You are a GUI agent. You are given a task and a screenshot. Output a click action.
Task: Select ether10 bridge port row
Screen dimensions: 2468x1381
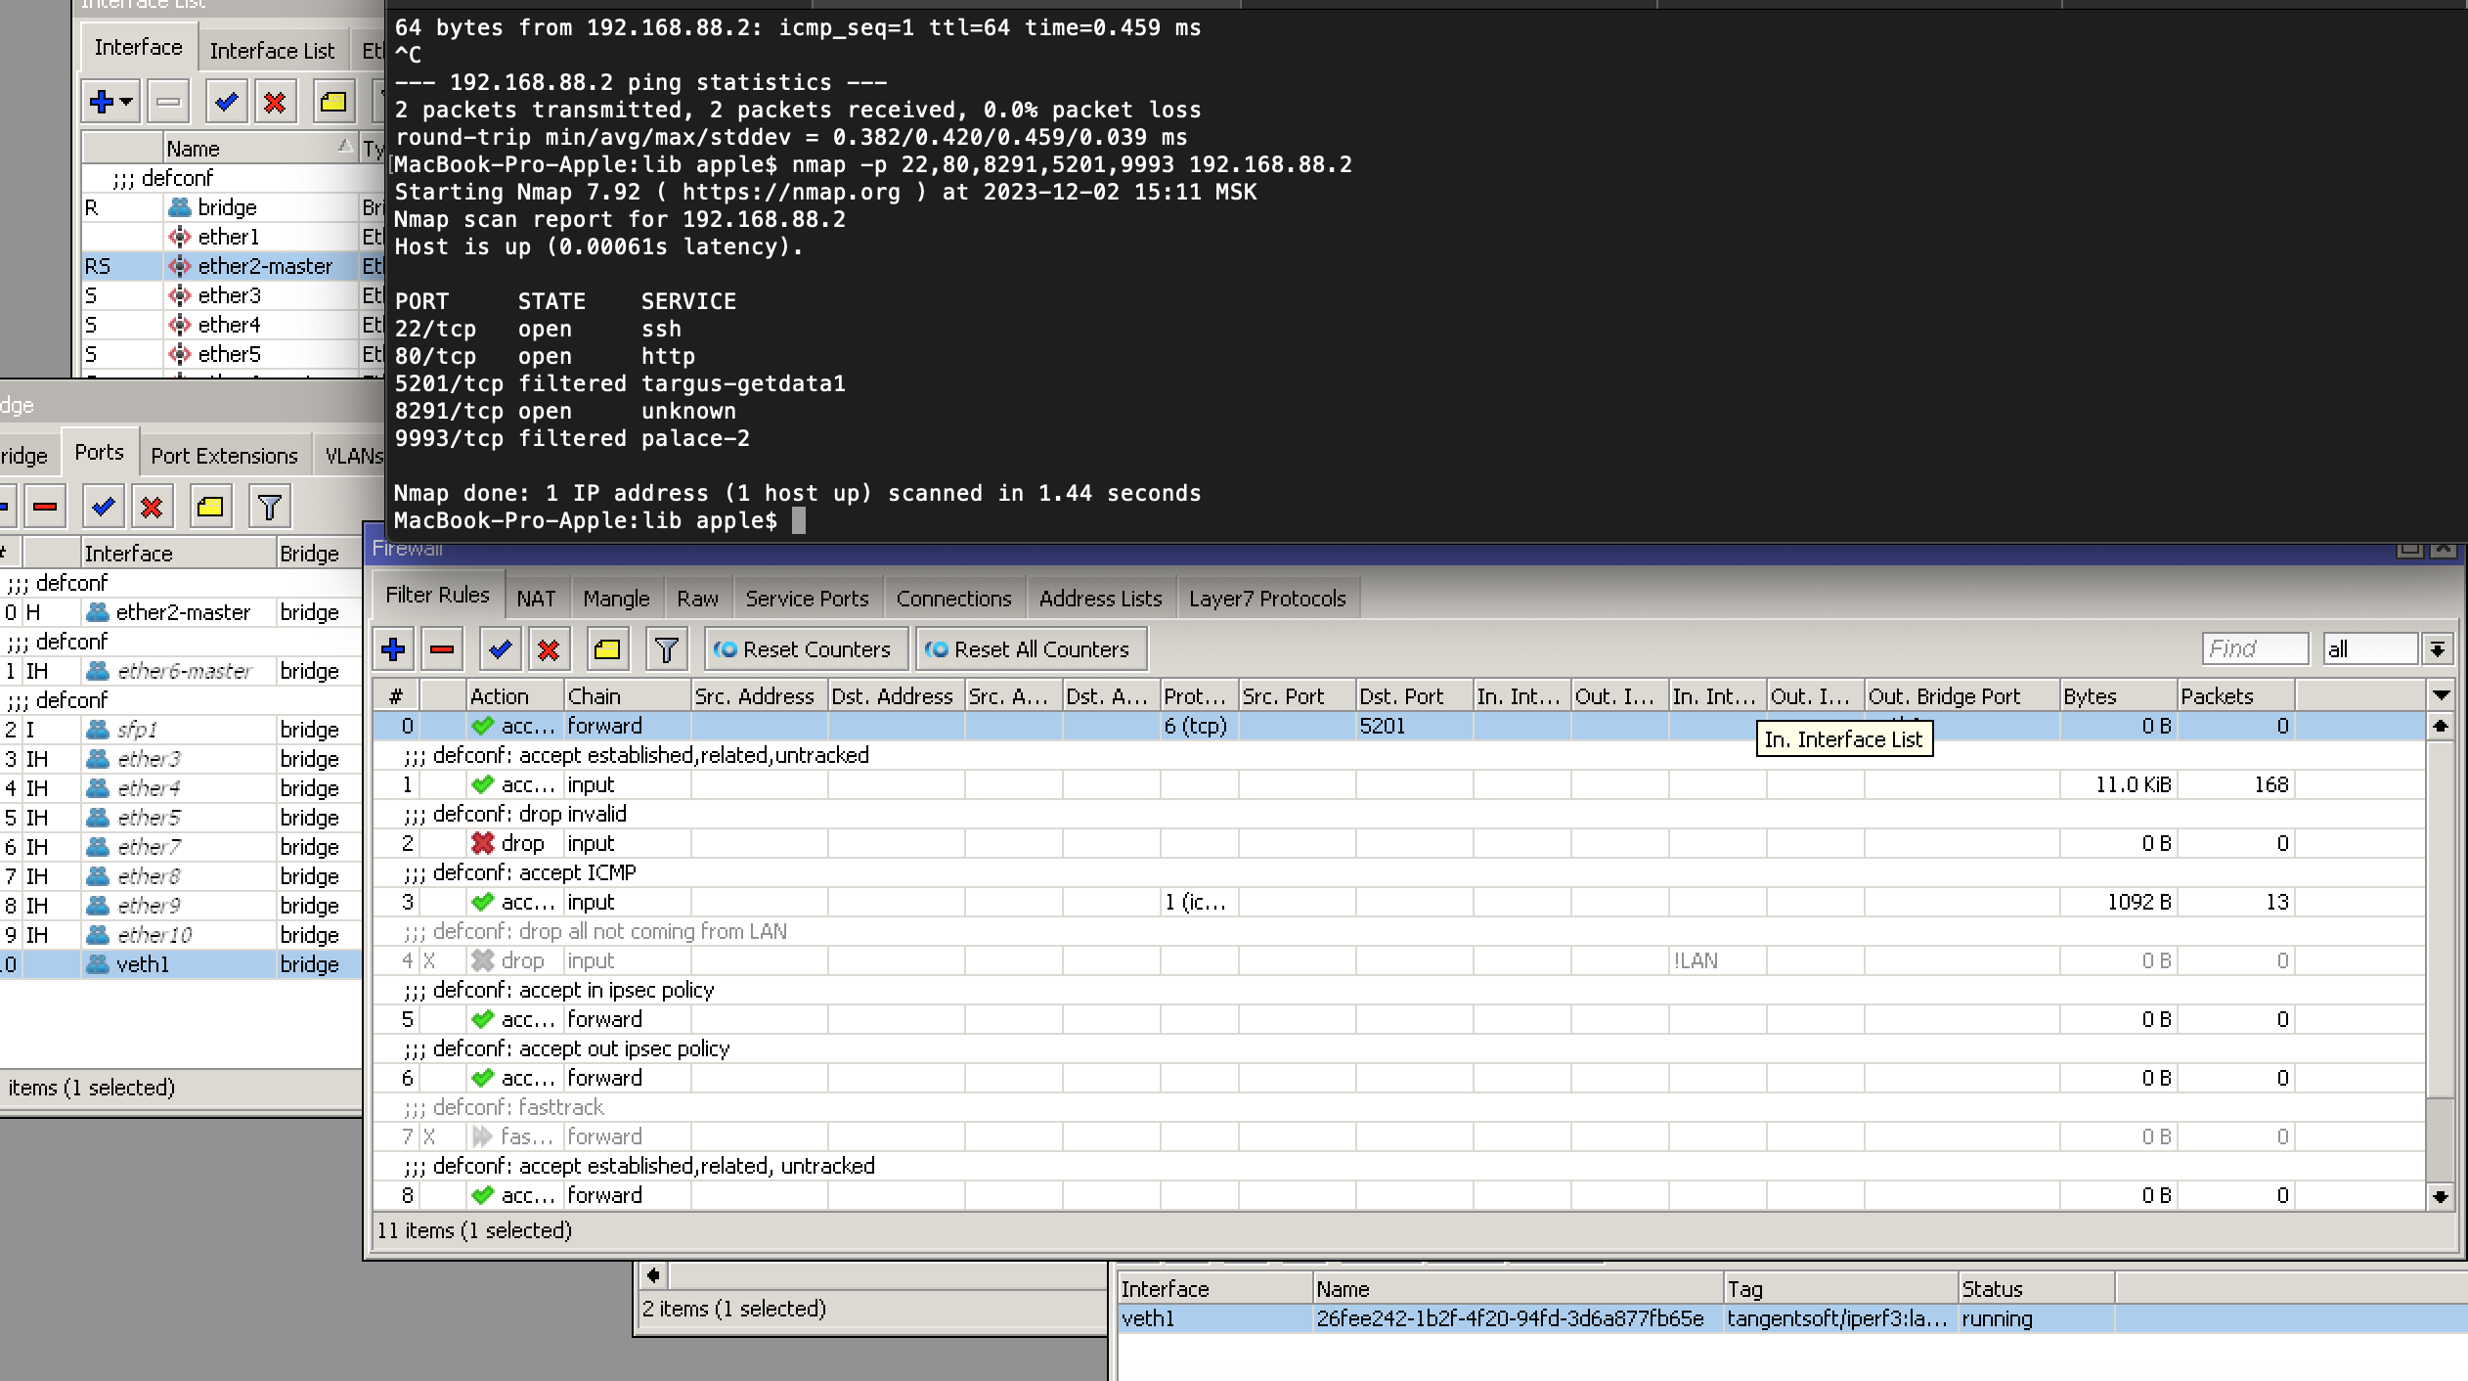click(x=181, y=935)
